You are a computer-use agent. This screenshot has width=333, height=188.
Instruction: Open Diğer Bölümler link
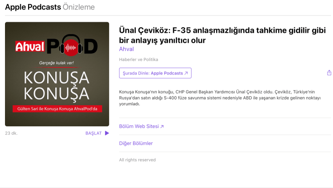point(136,143)
